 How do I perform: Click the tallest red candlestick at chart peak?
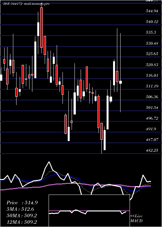[41, 28]
